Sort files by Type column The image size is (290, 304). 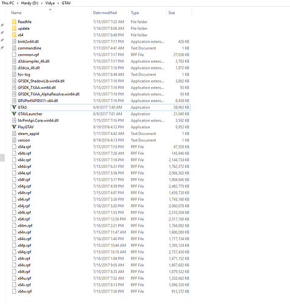[x=135, y=13]
